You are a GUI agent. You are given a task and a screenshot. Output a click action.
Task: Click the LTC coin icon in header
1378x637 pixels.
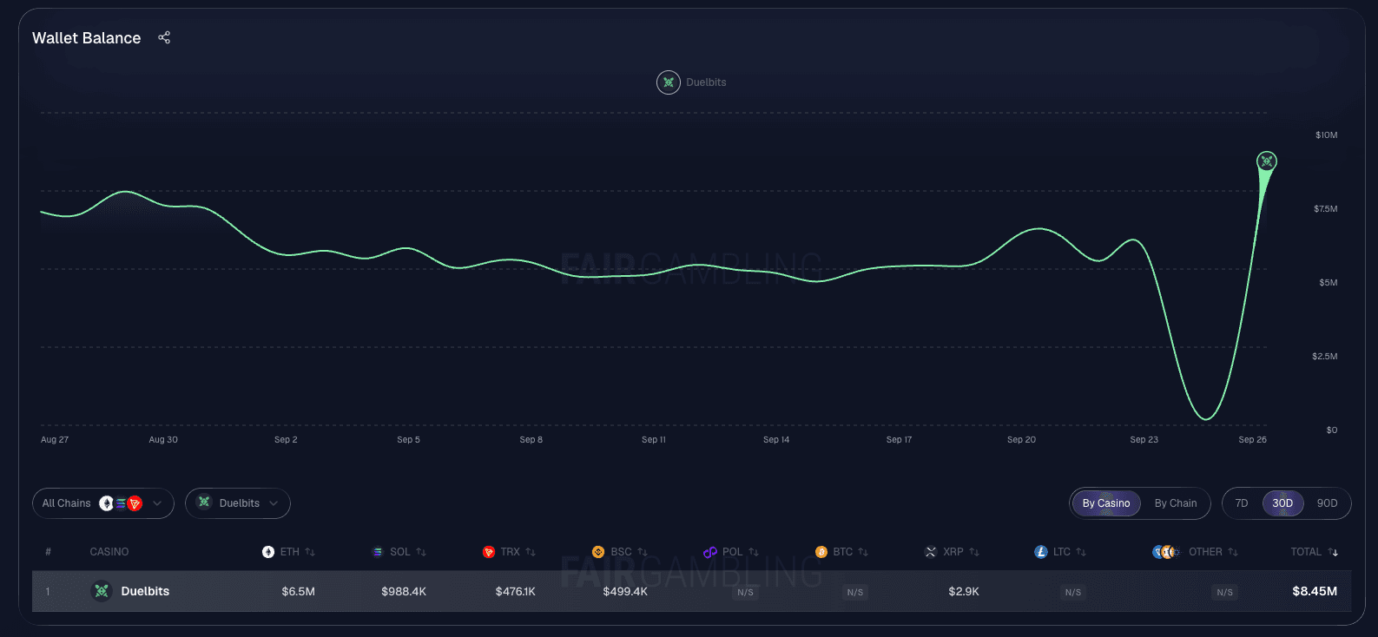coord(1041,552)
